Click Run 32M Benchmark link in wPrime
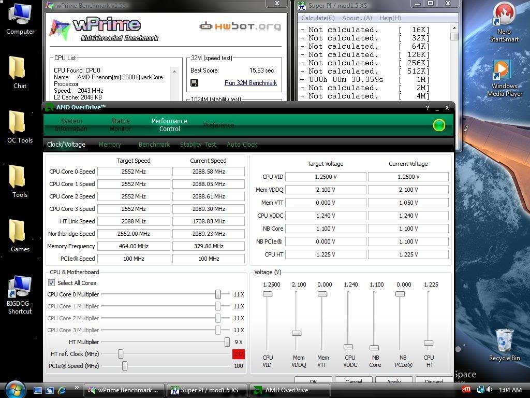Image resolution: width=530 pixels, height=398 pixels. (x=251, y=83)
